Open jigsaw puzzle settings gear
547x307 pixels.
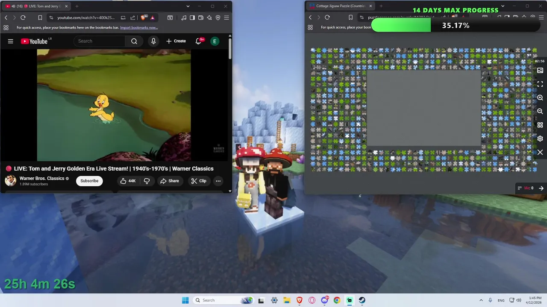[x=540, y=139]
